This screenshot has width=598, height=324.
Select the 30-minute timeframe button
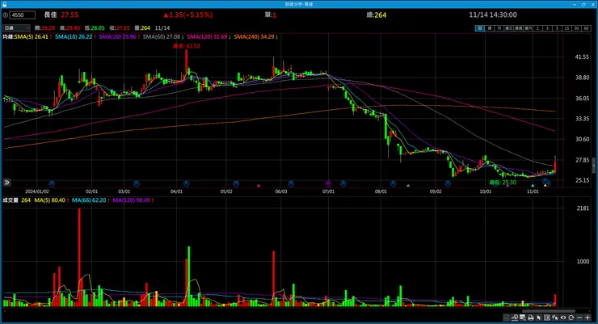[x=576, y=28]
